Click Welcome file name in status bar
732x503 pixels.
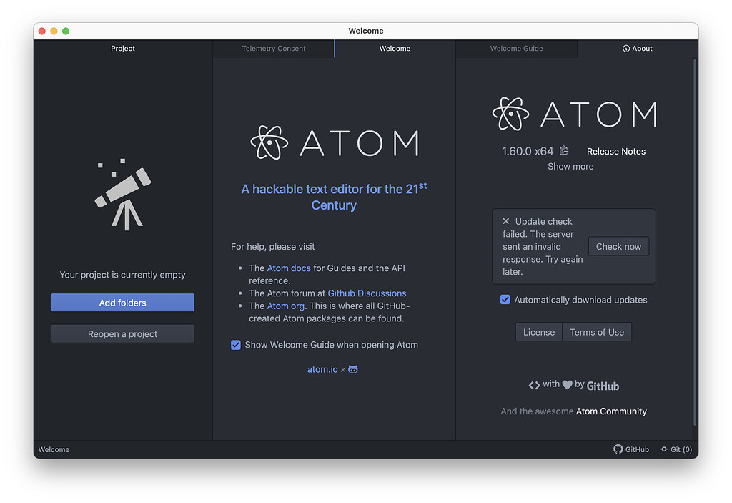point(54,450)
